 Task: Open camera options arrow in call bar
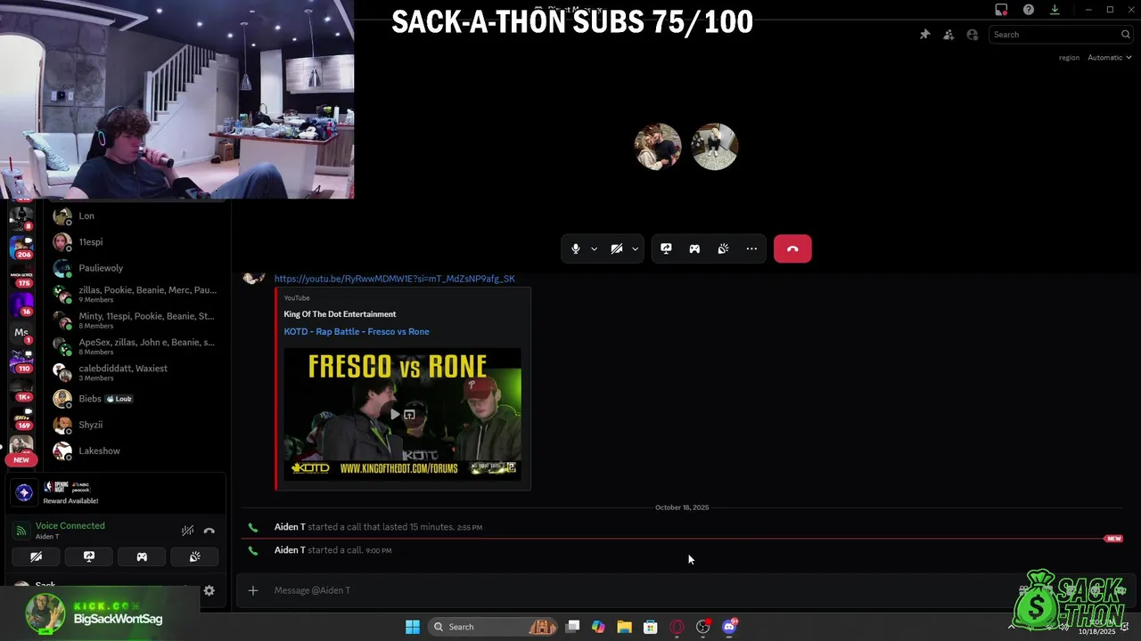(x=635, y=249)
